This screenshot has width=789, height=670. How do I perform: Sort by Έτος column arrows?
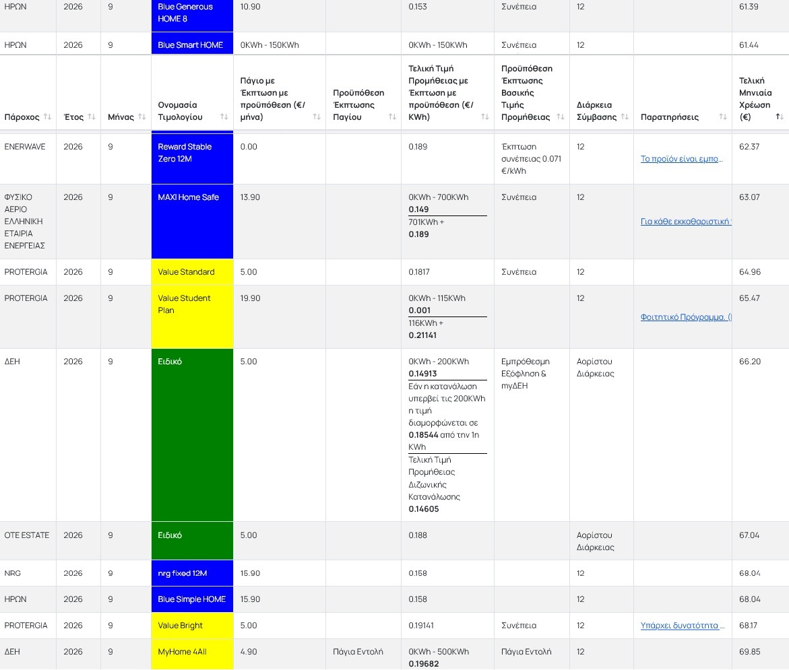[x=92, y=116]
